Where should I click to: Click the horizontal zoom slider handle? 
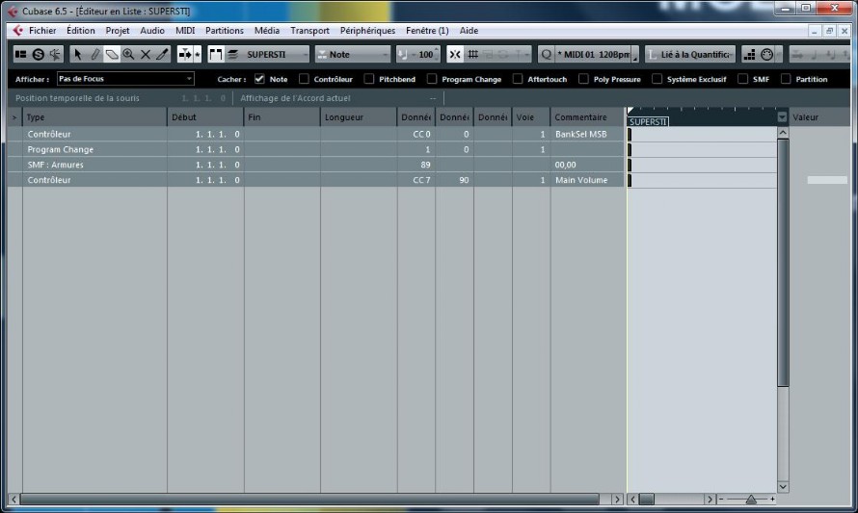751,499
